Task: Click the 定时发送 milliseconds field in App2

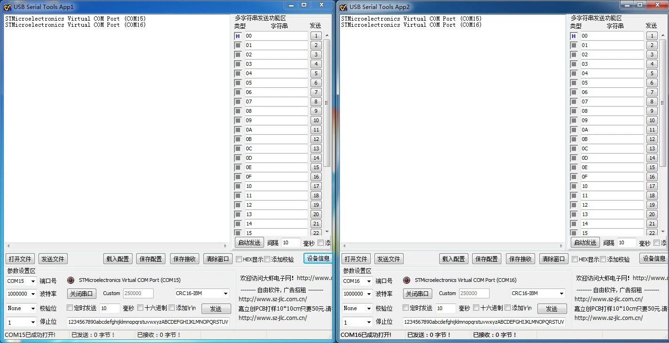Action: tap(446, 308)
